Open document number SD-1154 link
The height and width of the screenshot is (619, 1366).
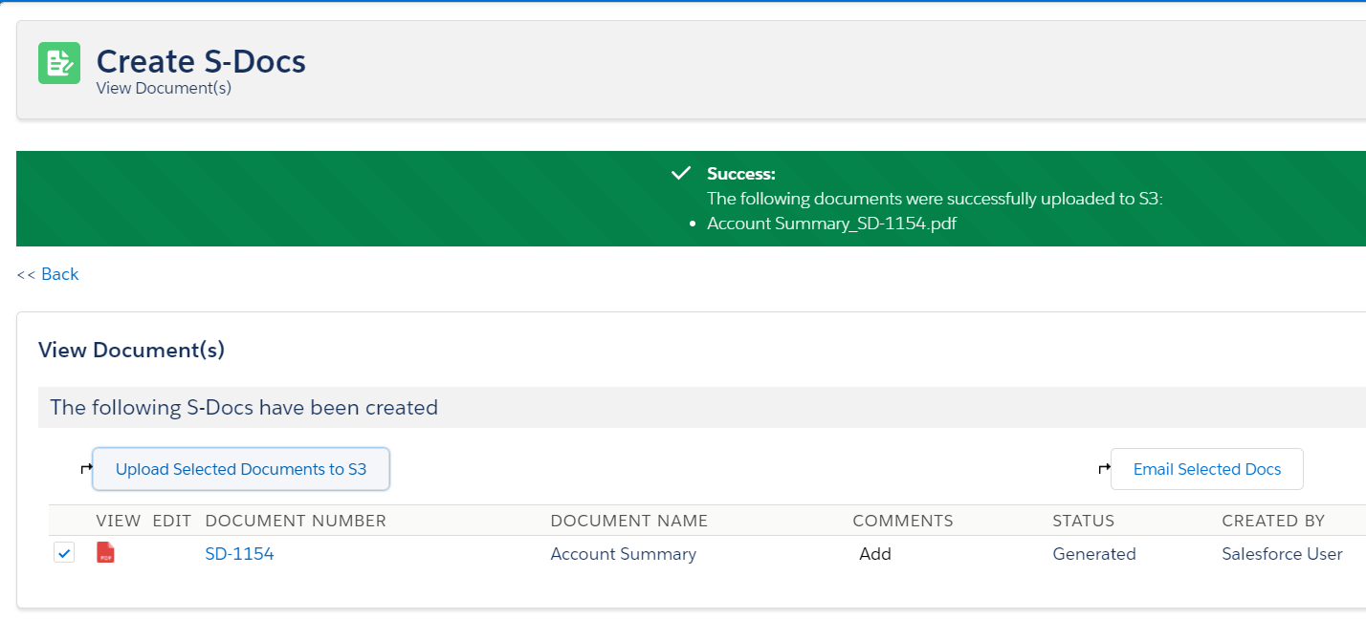coord(239,554)
